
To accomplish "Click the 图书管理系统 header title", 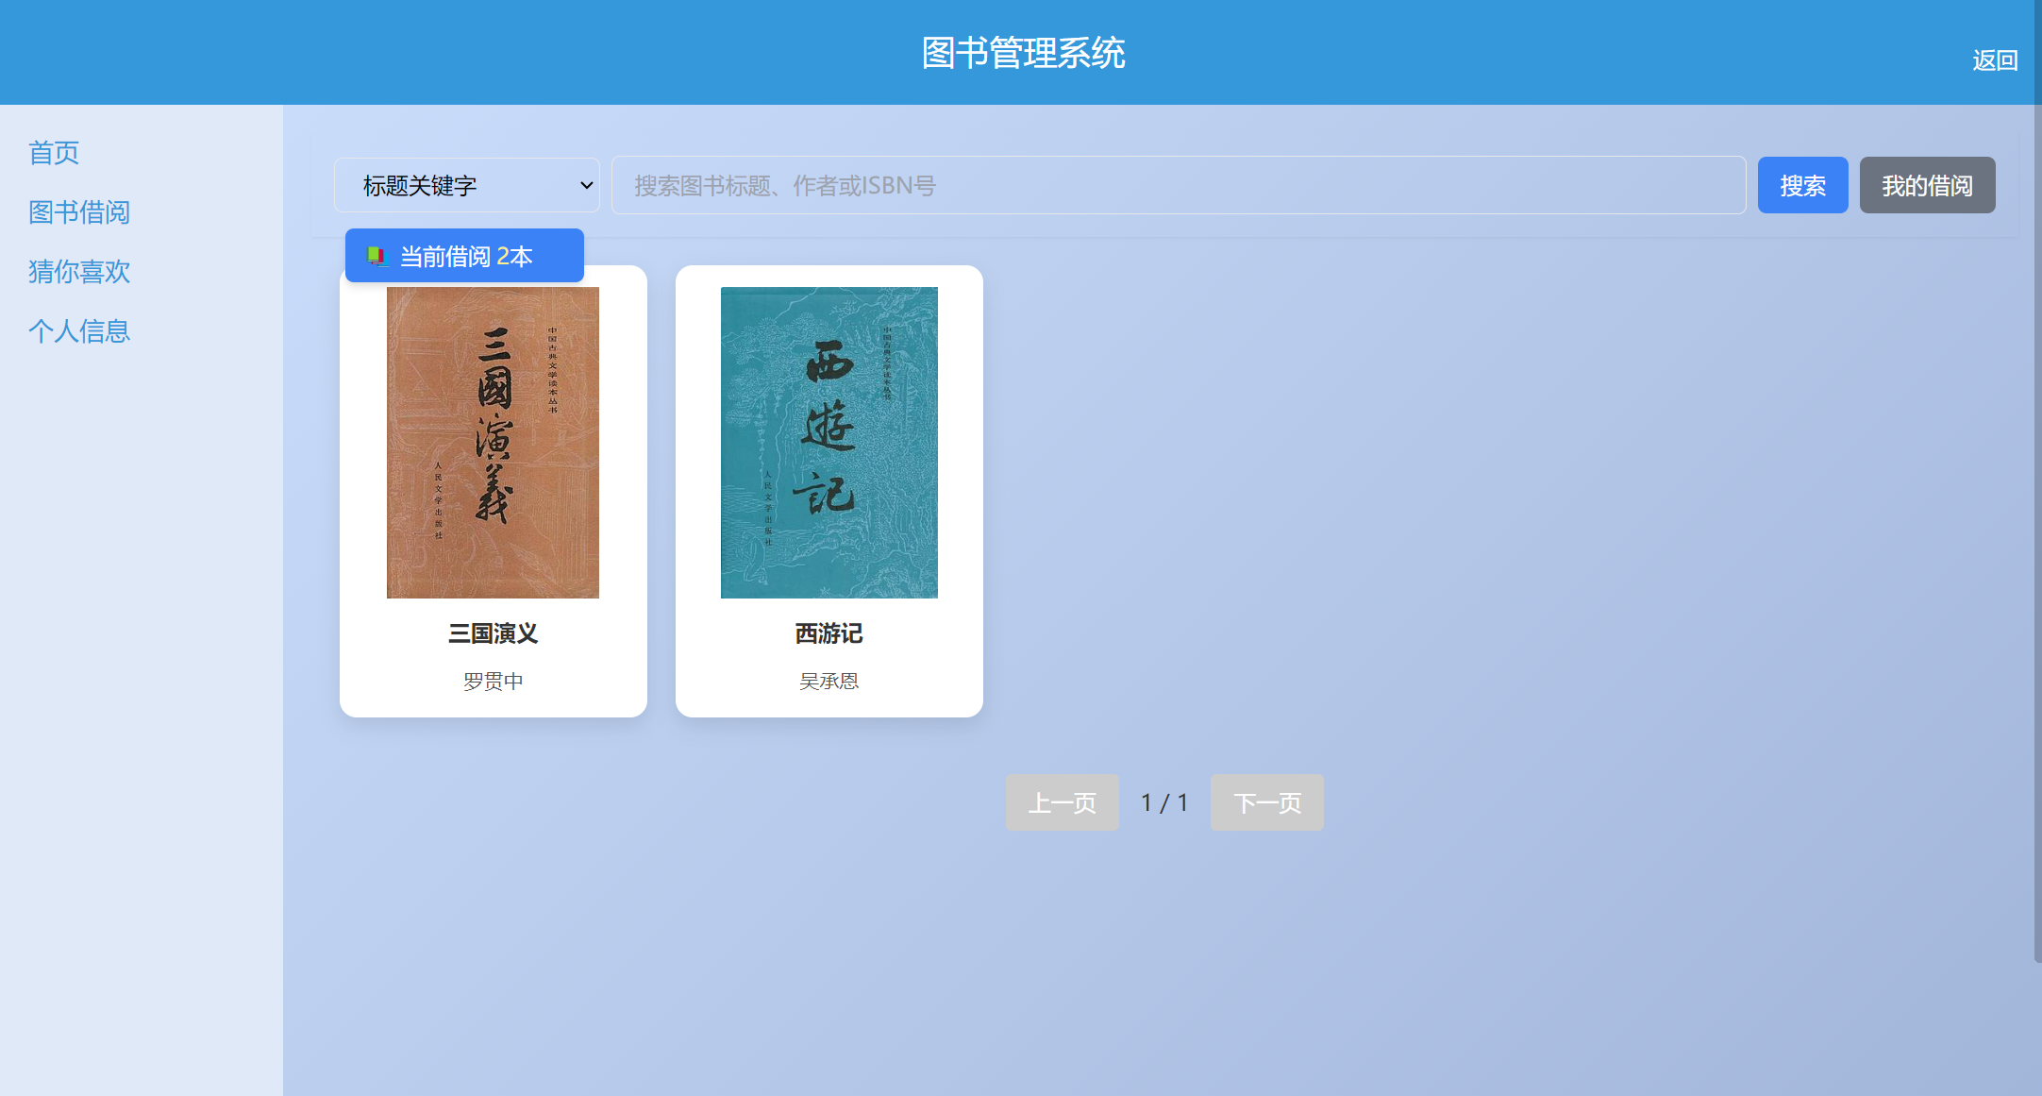I will click(x=1023, y=53).
